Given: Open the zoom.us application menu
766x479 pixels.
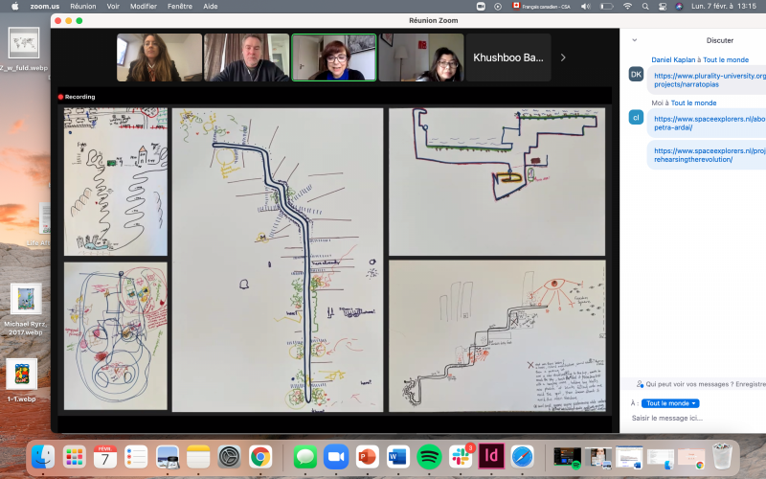Looking at the screenshot, I should click(x=44, y=7).
